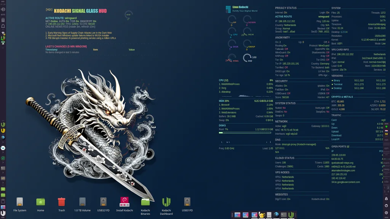Screen dimensions: 390x219
Task: Click the net monitor in right panel
Action: (x=386, y=140)
